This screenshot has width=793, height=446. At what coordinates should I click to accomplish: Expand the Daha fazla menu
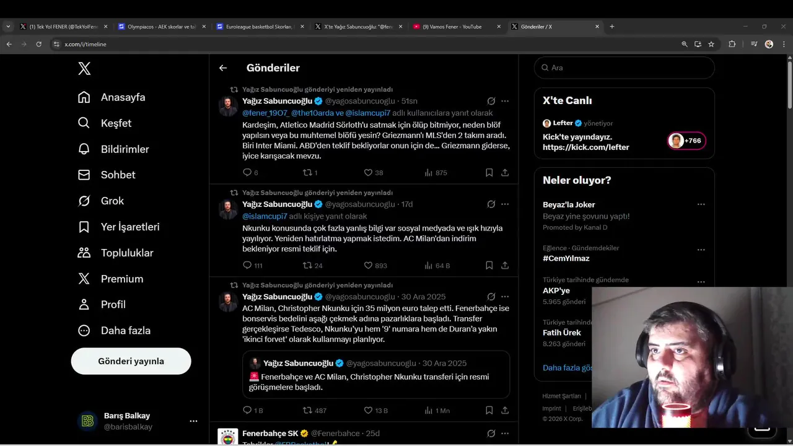click(114, 331)
